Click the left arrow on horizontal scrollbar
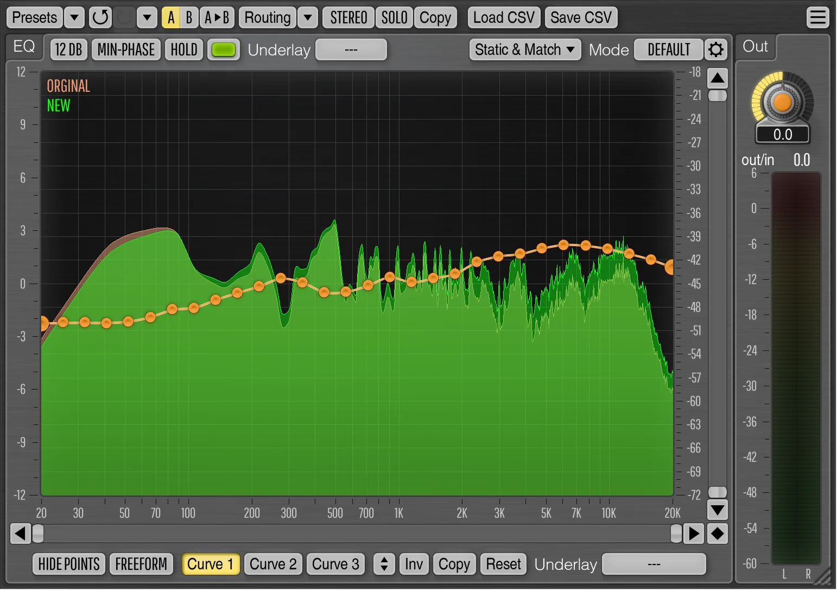Screen dimensions: 837x590 [x=21, y=533]
